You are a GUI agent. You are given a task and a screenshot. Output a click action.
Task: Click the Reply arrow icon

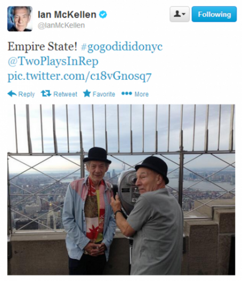click(12, 94)
